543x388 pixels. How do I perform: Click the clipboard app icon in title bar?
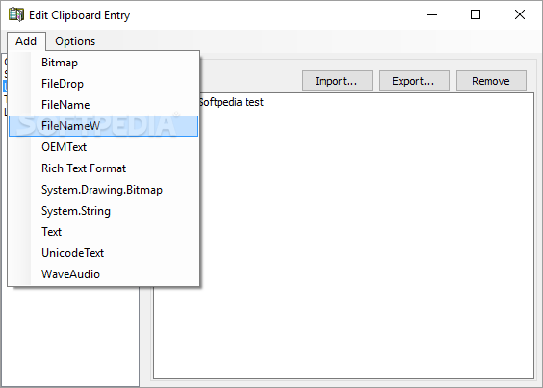pyautogui.click(x=16, y=14)
